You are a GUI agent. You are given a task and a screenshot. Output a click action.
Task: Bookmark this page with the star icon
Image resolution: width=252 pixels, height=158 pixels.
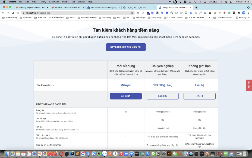click(132, 13)
